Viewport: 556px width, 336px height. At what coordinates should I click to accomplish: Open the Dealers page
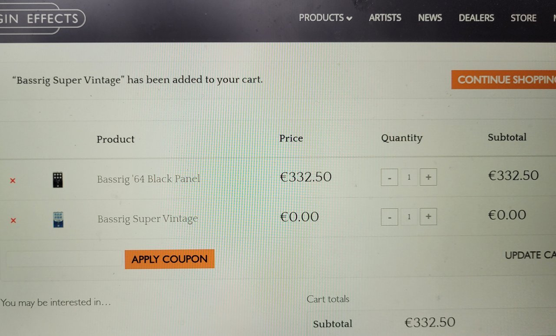tap(476, 18)
